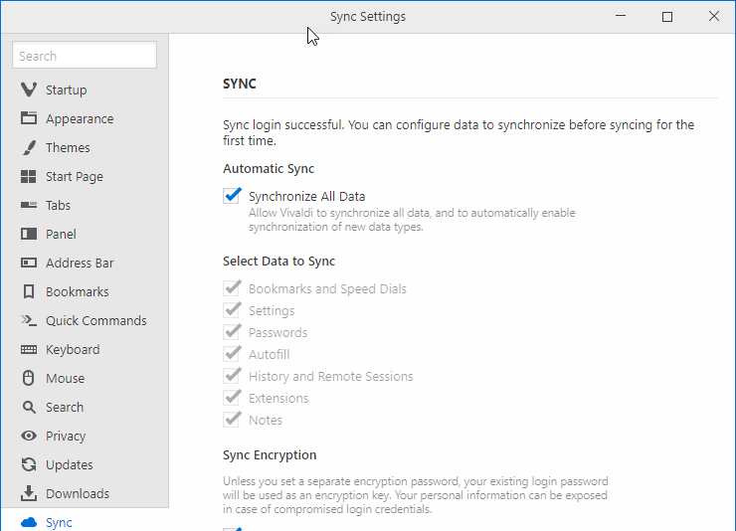Viewport: 736px width, 531px height.
Task: Uncheck Synchronize All Data checkbox
Action: pyautogui.click(x=233, y=196)
